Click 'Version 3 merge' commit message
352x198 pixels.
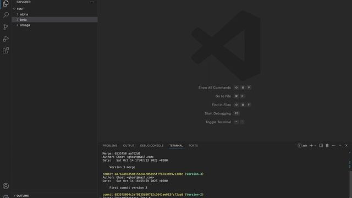pos(122,167)
